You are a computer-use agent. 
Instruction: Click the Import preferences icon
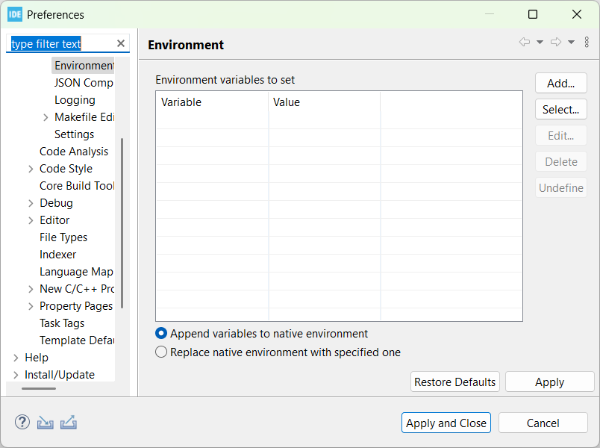coord(46,423)
